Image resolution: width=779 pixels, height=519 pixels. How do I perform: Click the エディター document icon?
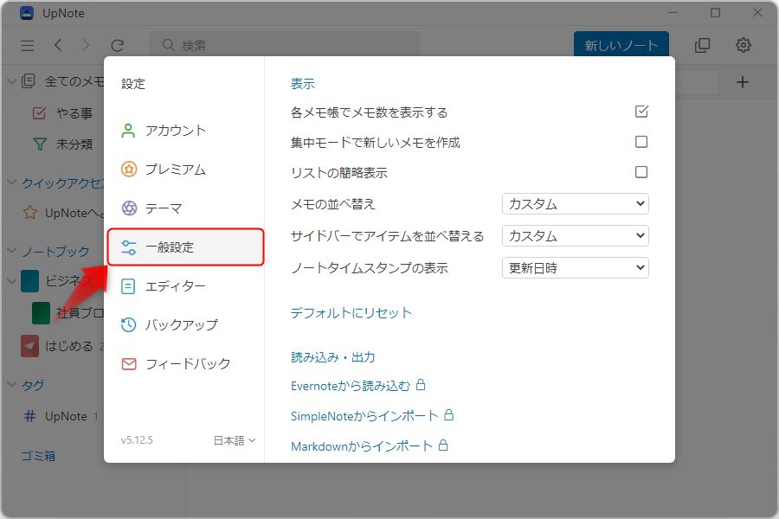(128, 286)
